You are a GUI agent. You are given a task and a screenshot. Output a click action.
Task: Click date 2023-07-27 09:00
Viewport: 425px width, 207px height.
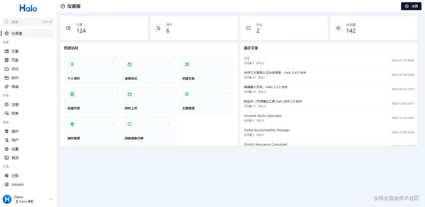[403, 60]
